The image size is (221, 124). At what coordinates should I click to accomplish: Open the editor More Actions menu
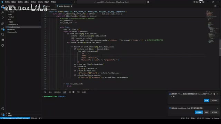point(218,6)
